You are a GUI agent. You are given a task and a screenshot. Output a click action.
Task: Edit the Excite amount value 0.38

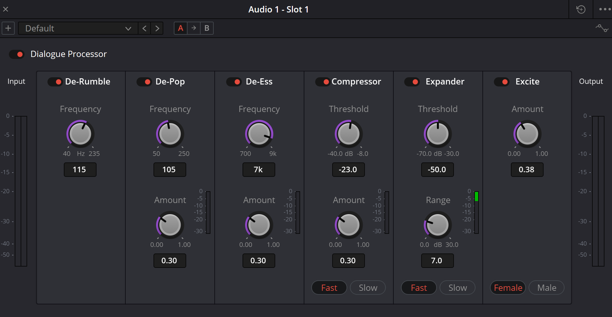527,170
